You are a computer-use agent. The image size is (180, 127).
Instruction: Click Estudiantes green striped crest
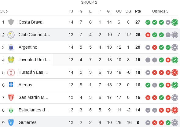click(11, 110)
